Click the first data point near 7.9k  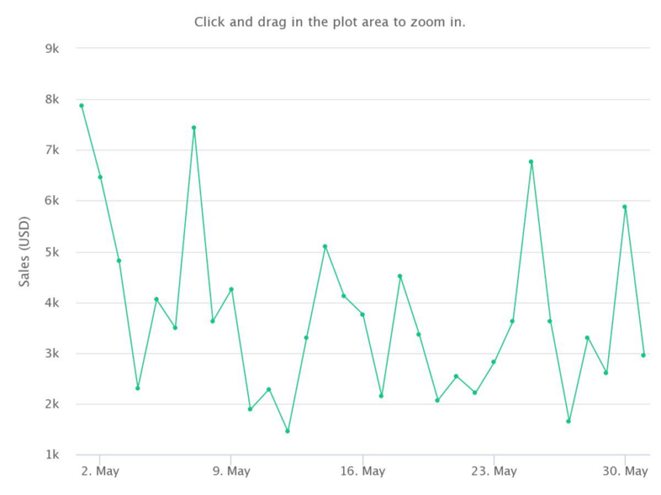pos(82,106)
